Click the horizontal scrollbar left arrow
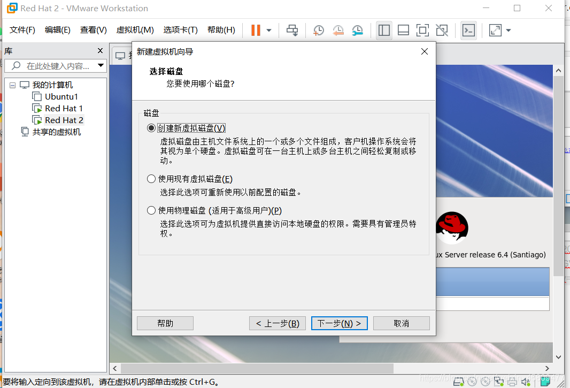Screen dimensions: 570x388 (115, 368)
